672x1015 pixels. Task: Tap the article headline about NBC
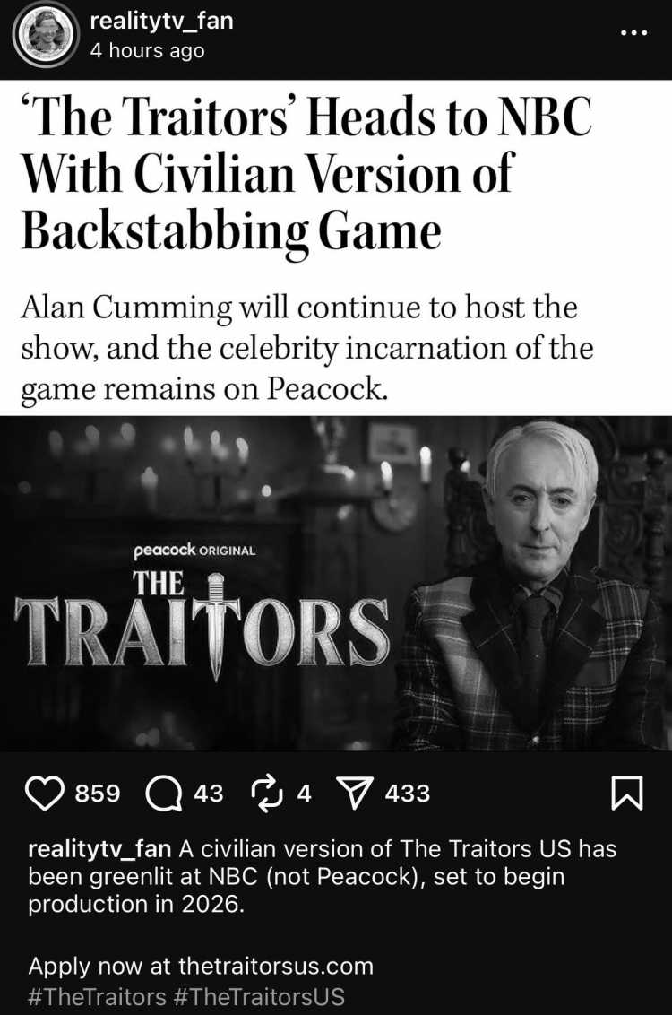point(306,173)
